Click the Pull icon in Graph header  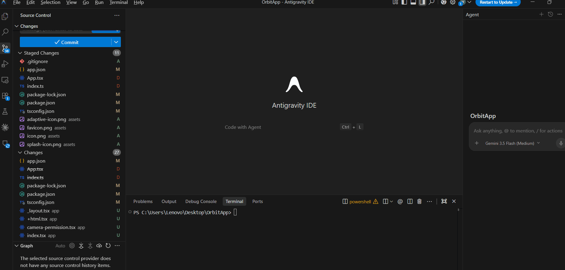click(90, 246)
